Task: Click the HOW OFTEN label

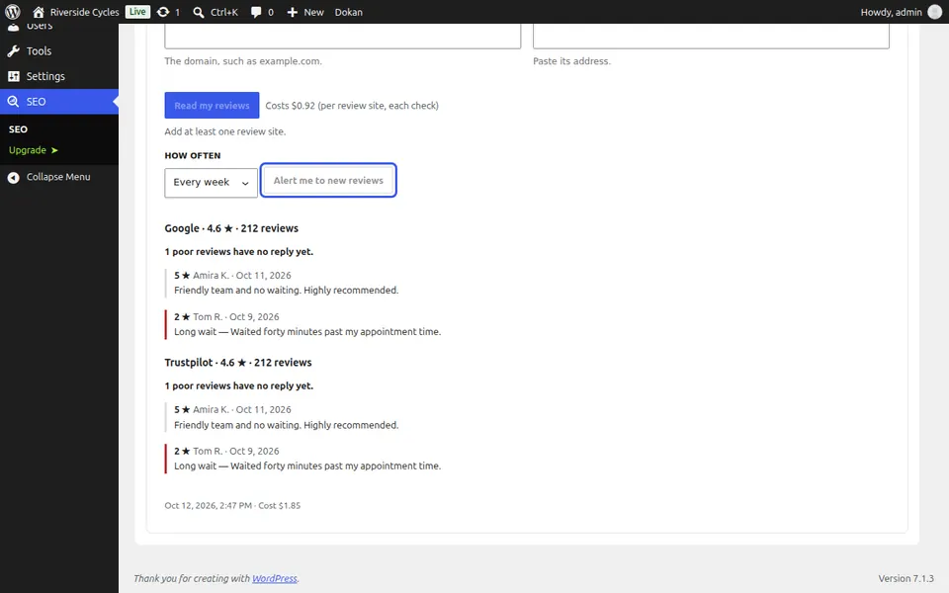Action: coord(193,155)
